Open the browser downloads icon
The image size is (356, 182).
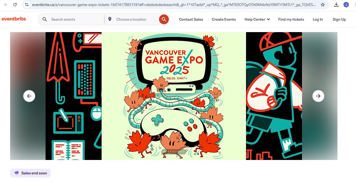pos(336,5)
